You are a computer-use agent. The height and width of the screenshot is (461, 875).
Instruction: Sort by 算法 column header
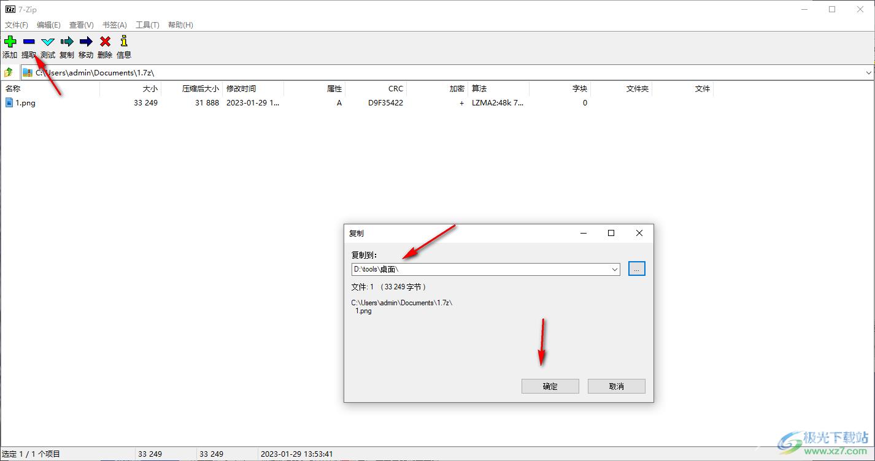click(498, 89)
